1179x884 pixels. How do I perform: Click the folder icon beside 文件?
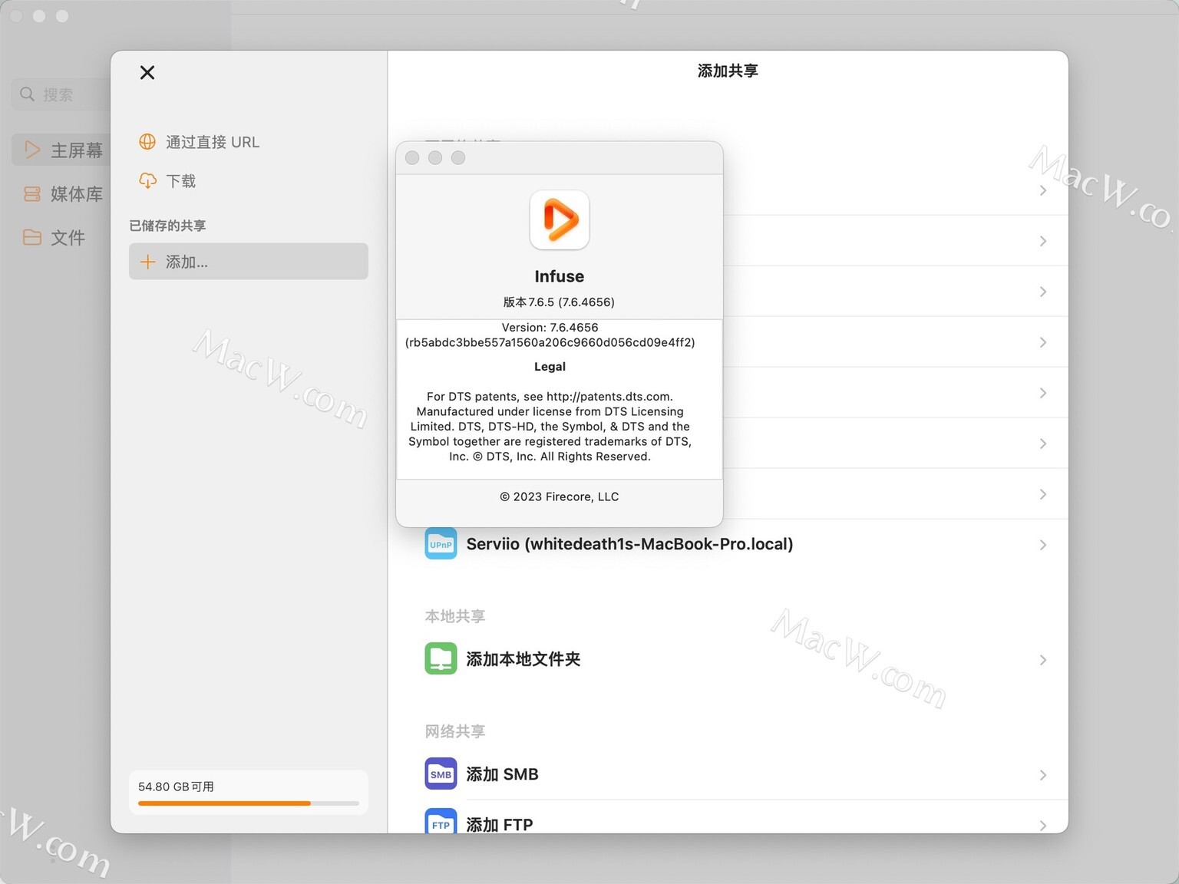pos(31,237)
